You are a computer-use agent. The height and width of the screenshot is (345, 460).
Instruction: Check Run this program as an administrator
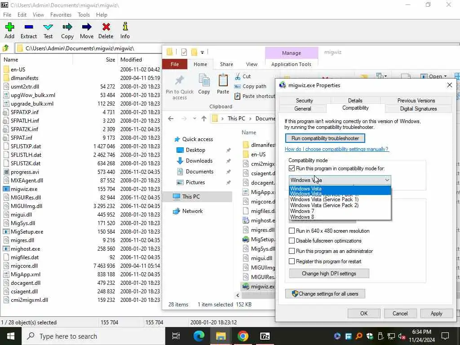click(x=292, y=251)
